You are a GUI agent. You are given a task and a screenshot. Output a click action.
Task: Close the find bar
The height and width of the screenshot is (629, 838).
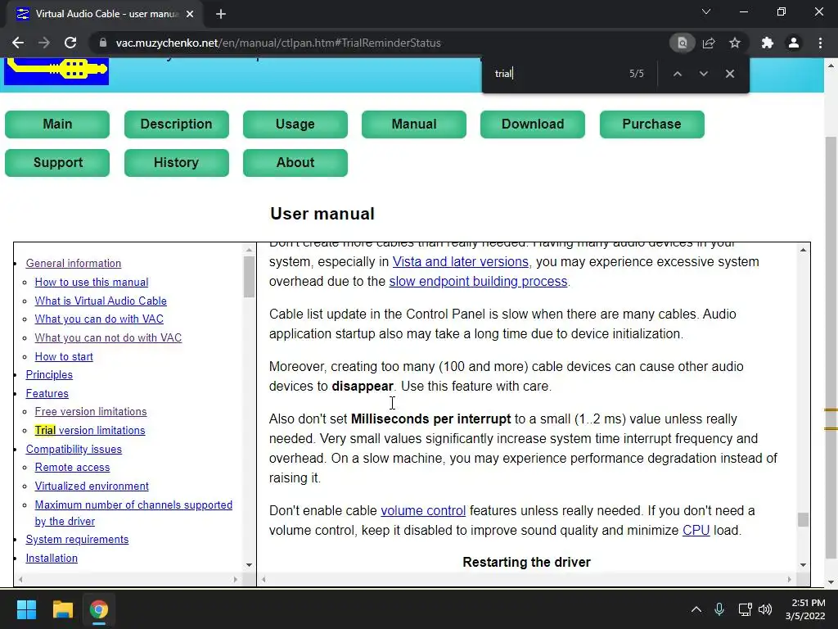pyautogui.click(x=729, y=74)
